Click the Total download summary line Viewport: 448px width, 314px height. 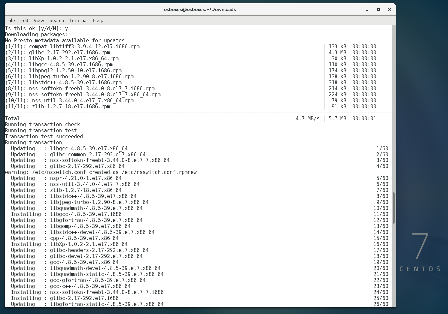pos(190,119)
